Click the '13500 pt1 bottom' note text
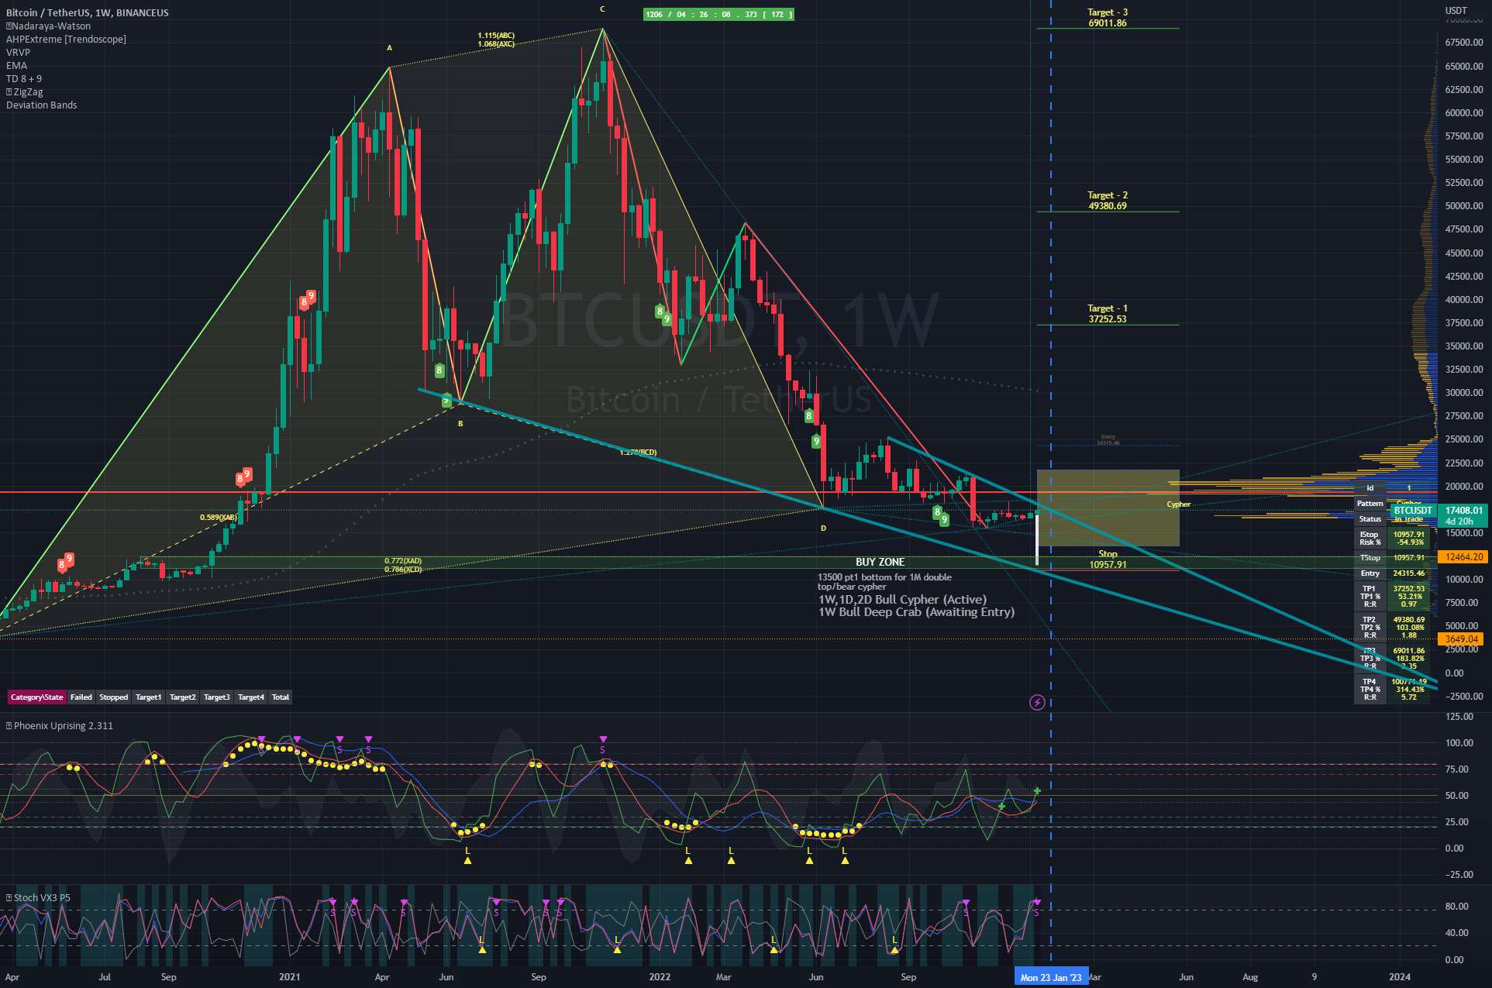The width and height of the screenshot is (1492, 988). point(884,582)
